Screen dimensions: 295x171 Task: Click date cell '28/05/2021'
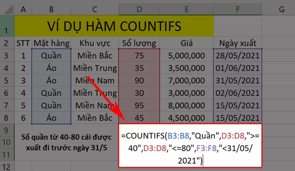[x=238, y=56]
